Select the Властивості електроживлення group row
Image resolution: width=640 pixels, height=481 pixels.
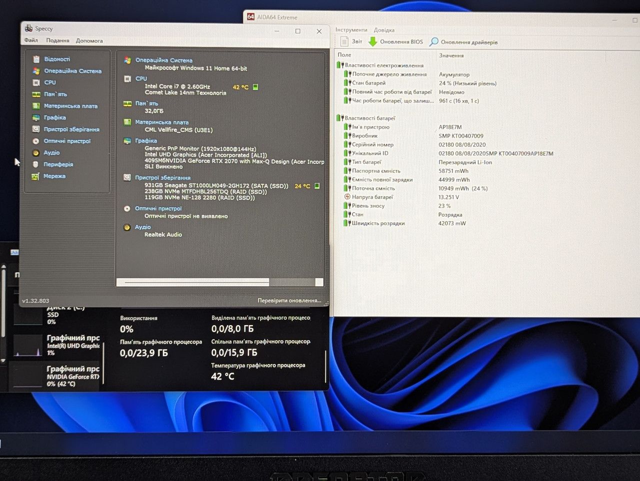click(380, 65)
